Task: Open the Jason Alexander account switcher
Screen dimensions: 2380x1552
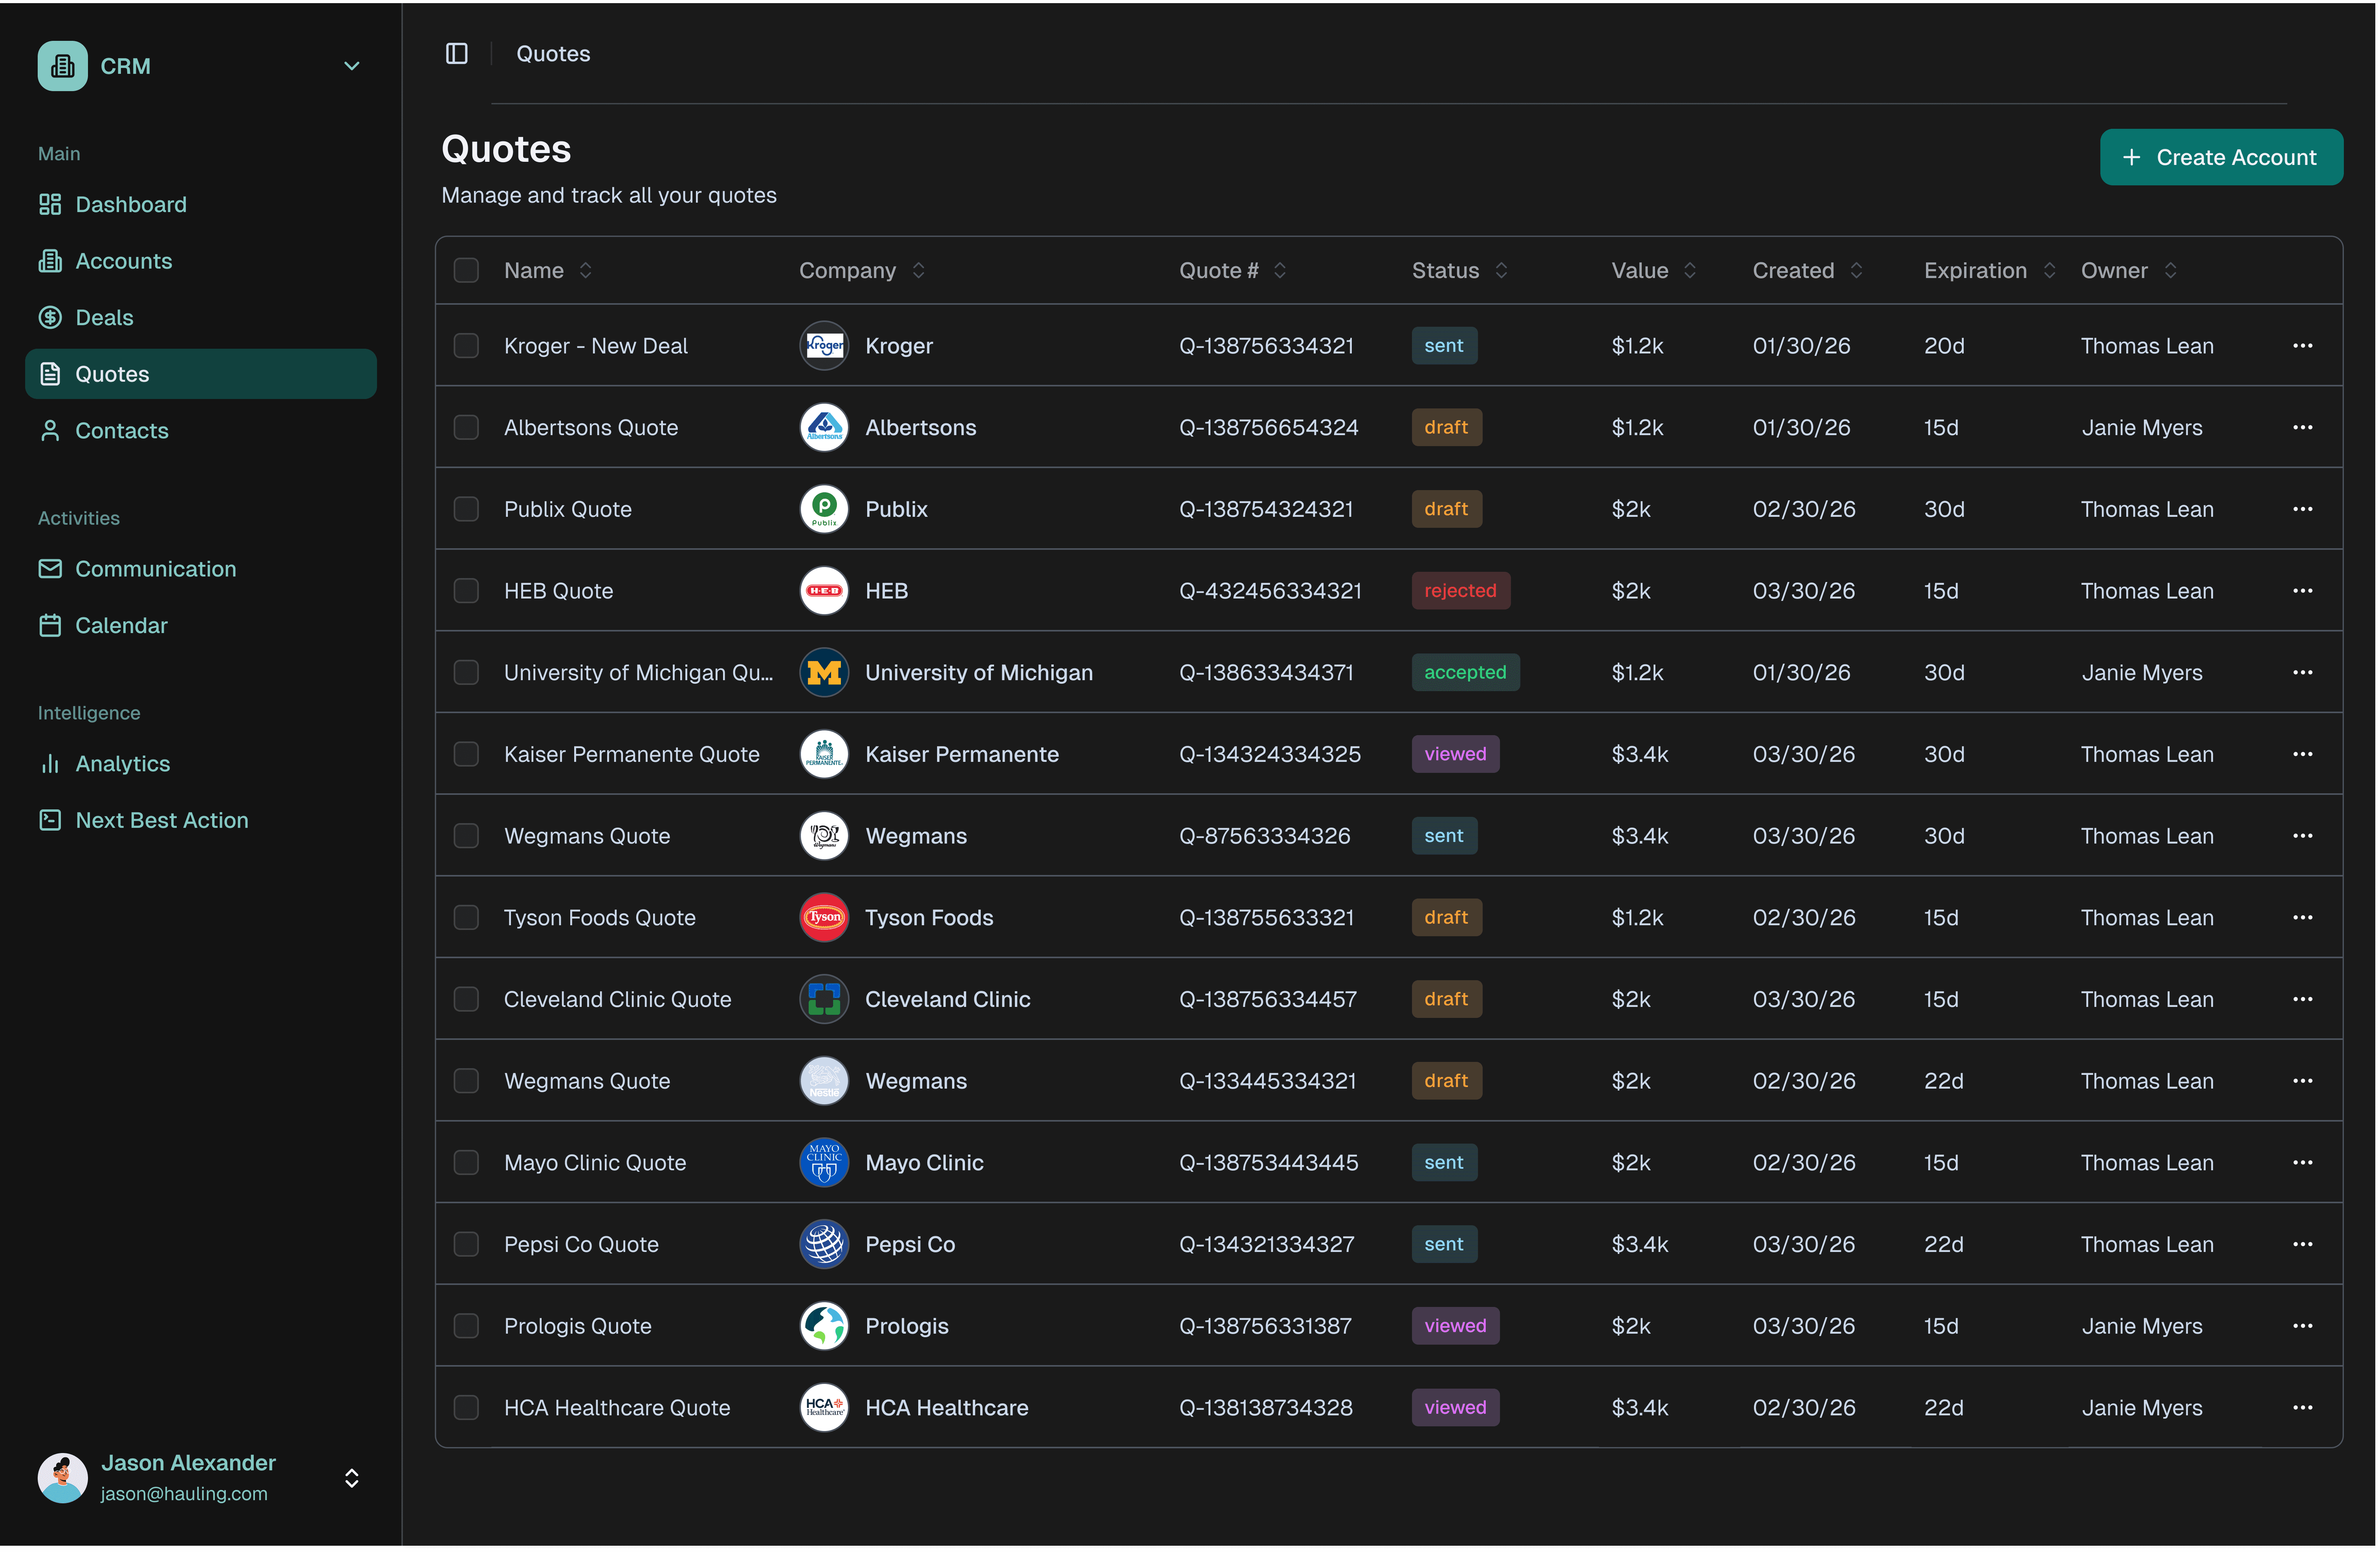Action: 352,1478
